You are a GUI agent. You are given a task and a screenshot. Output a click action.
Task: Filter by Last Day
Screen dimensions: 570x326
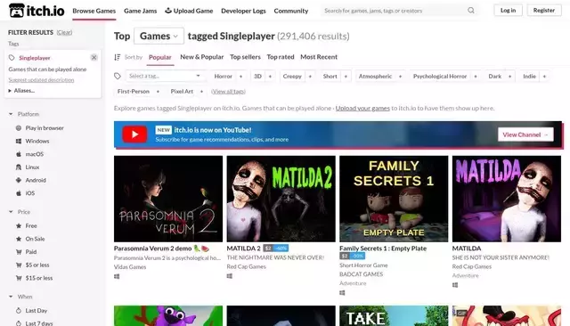(x=32, y=311)
